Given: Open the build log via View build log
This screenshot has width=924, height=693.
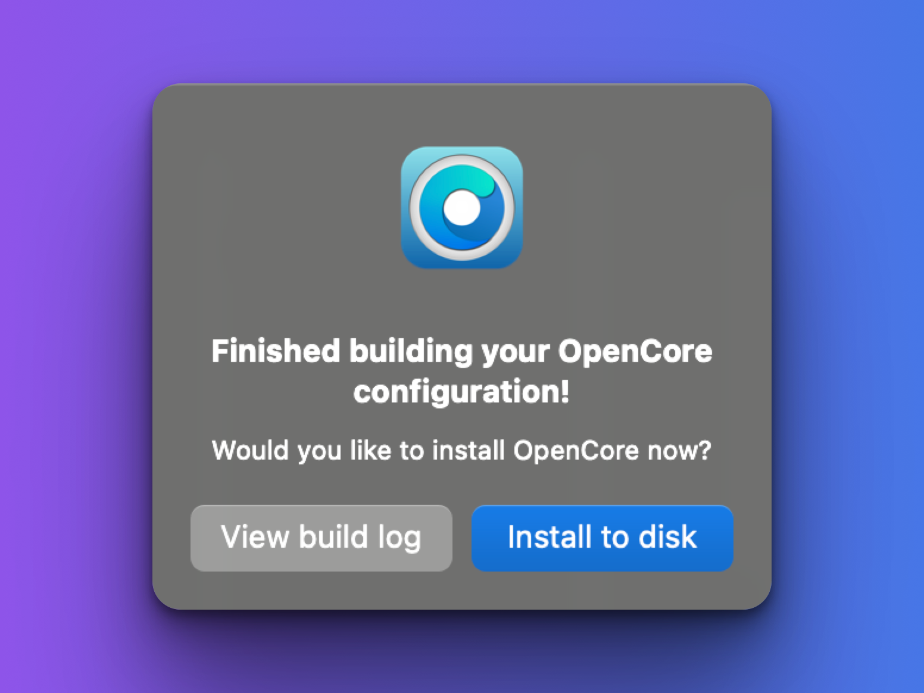Looking at the screenshot, I should [x=321, y=538].
